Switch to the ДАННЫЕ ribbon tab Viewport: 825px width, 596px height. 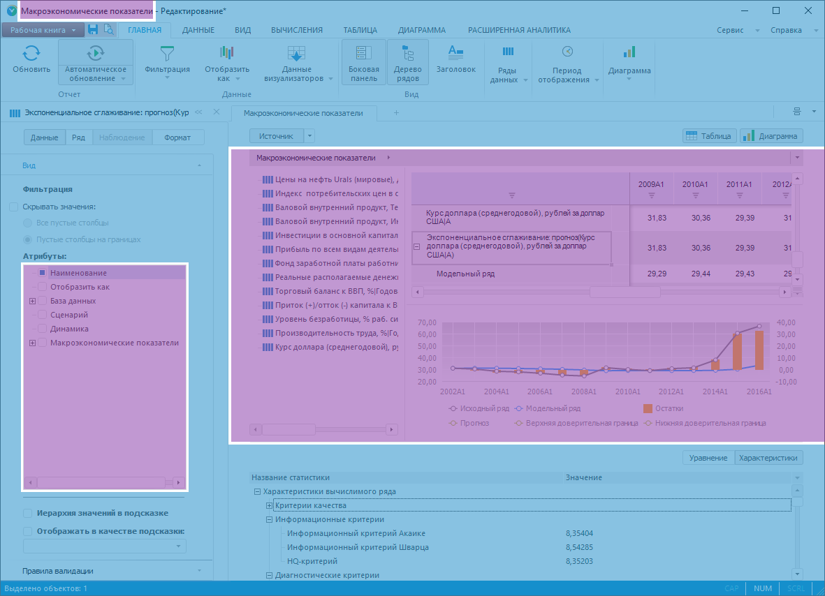pos(198,30)
